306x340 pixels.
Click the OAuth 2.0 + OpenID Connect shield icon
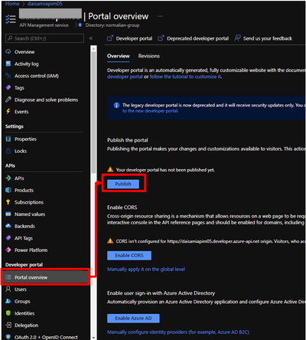(8, 337)
